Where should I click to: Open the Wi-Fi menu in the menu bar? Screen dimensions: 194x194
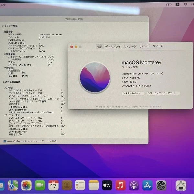185,4
